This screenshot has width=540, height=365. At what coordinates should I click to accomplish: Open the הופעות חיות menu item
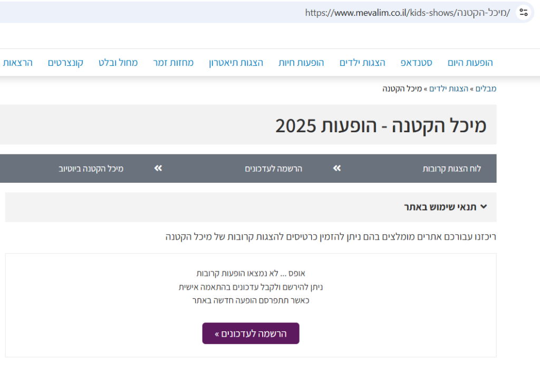[x=301, y=63]
